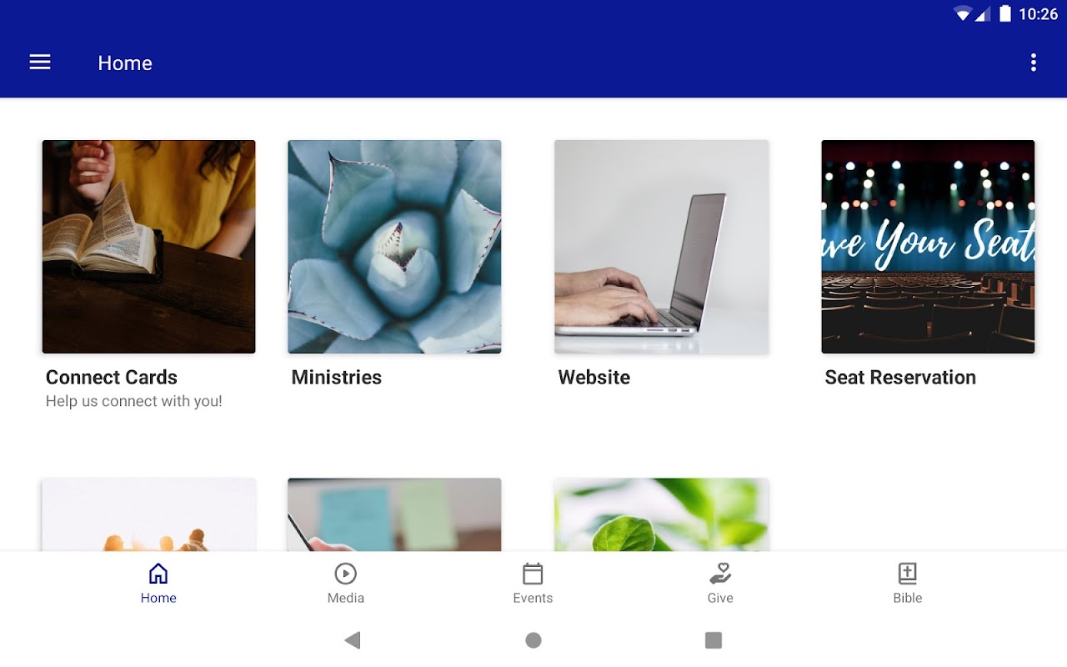This screenshot has height=667, width=1067.
Task: Open the three-dot overflow menu
Action: 1033,63
